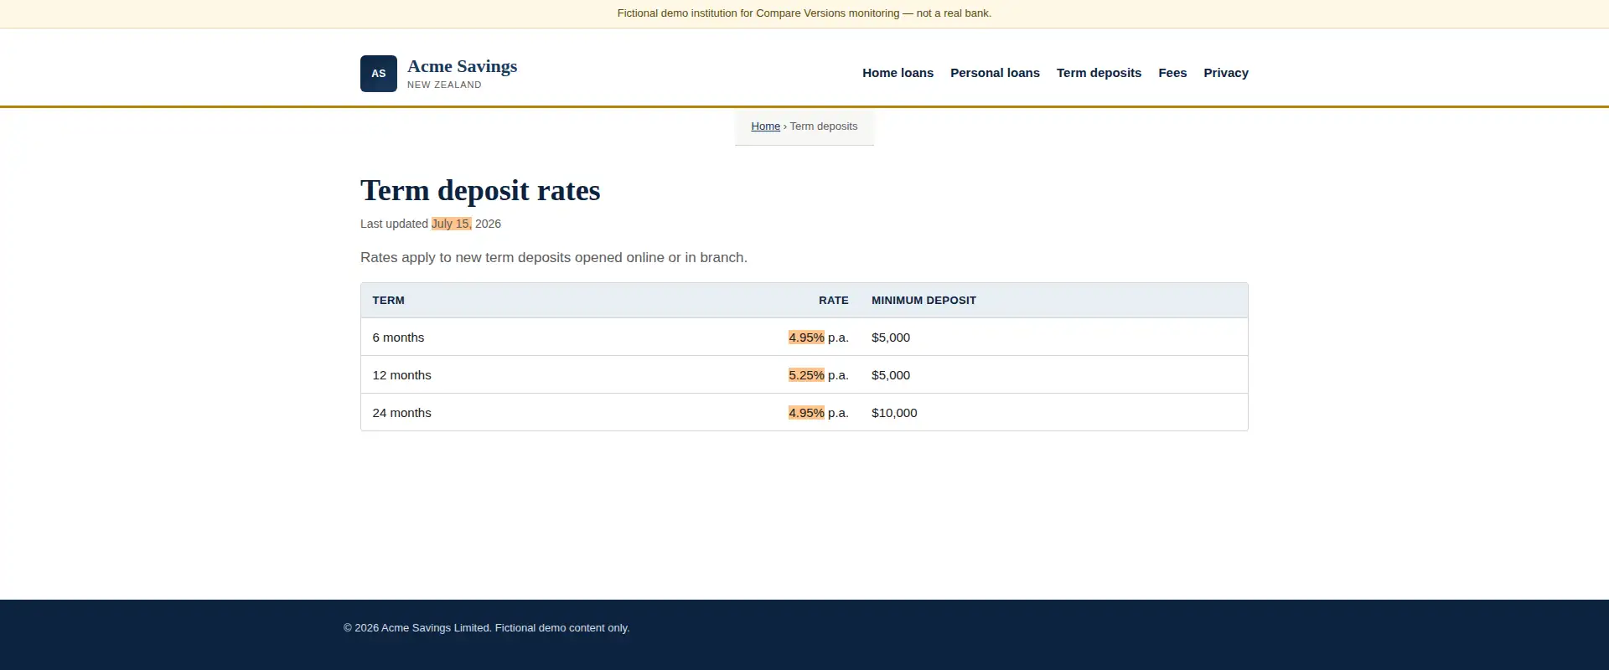The height and width of the screenshot is (670, 1609).
Task: Click the 6 months $5,000 minimum deposit
Action: (x=891, y=338)
